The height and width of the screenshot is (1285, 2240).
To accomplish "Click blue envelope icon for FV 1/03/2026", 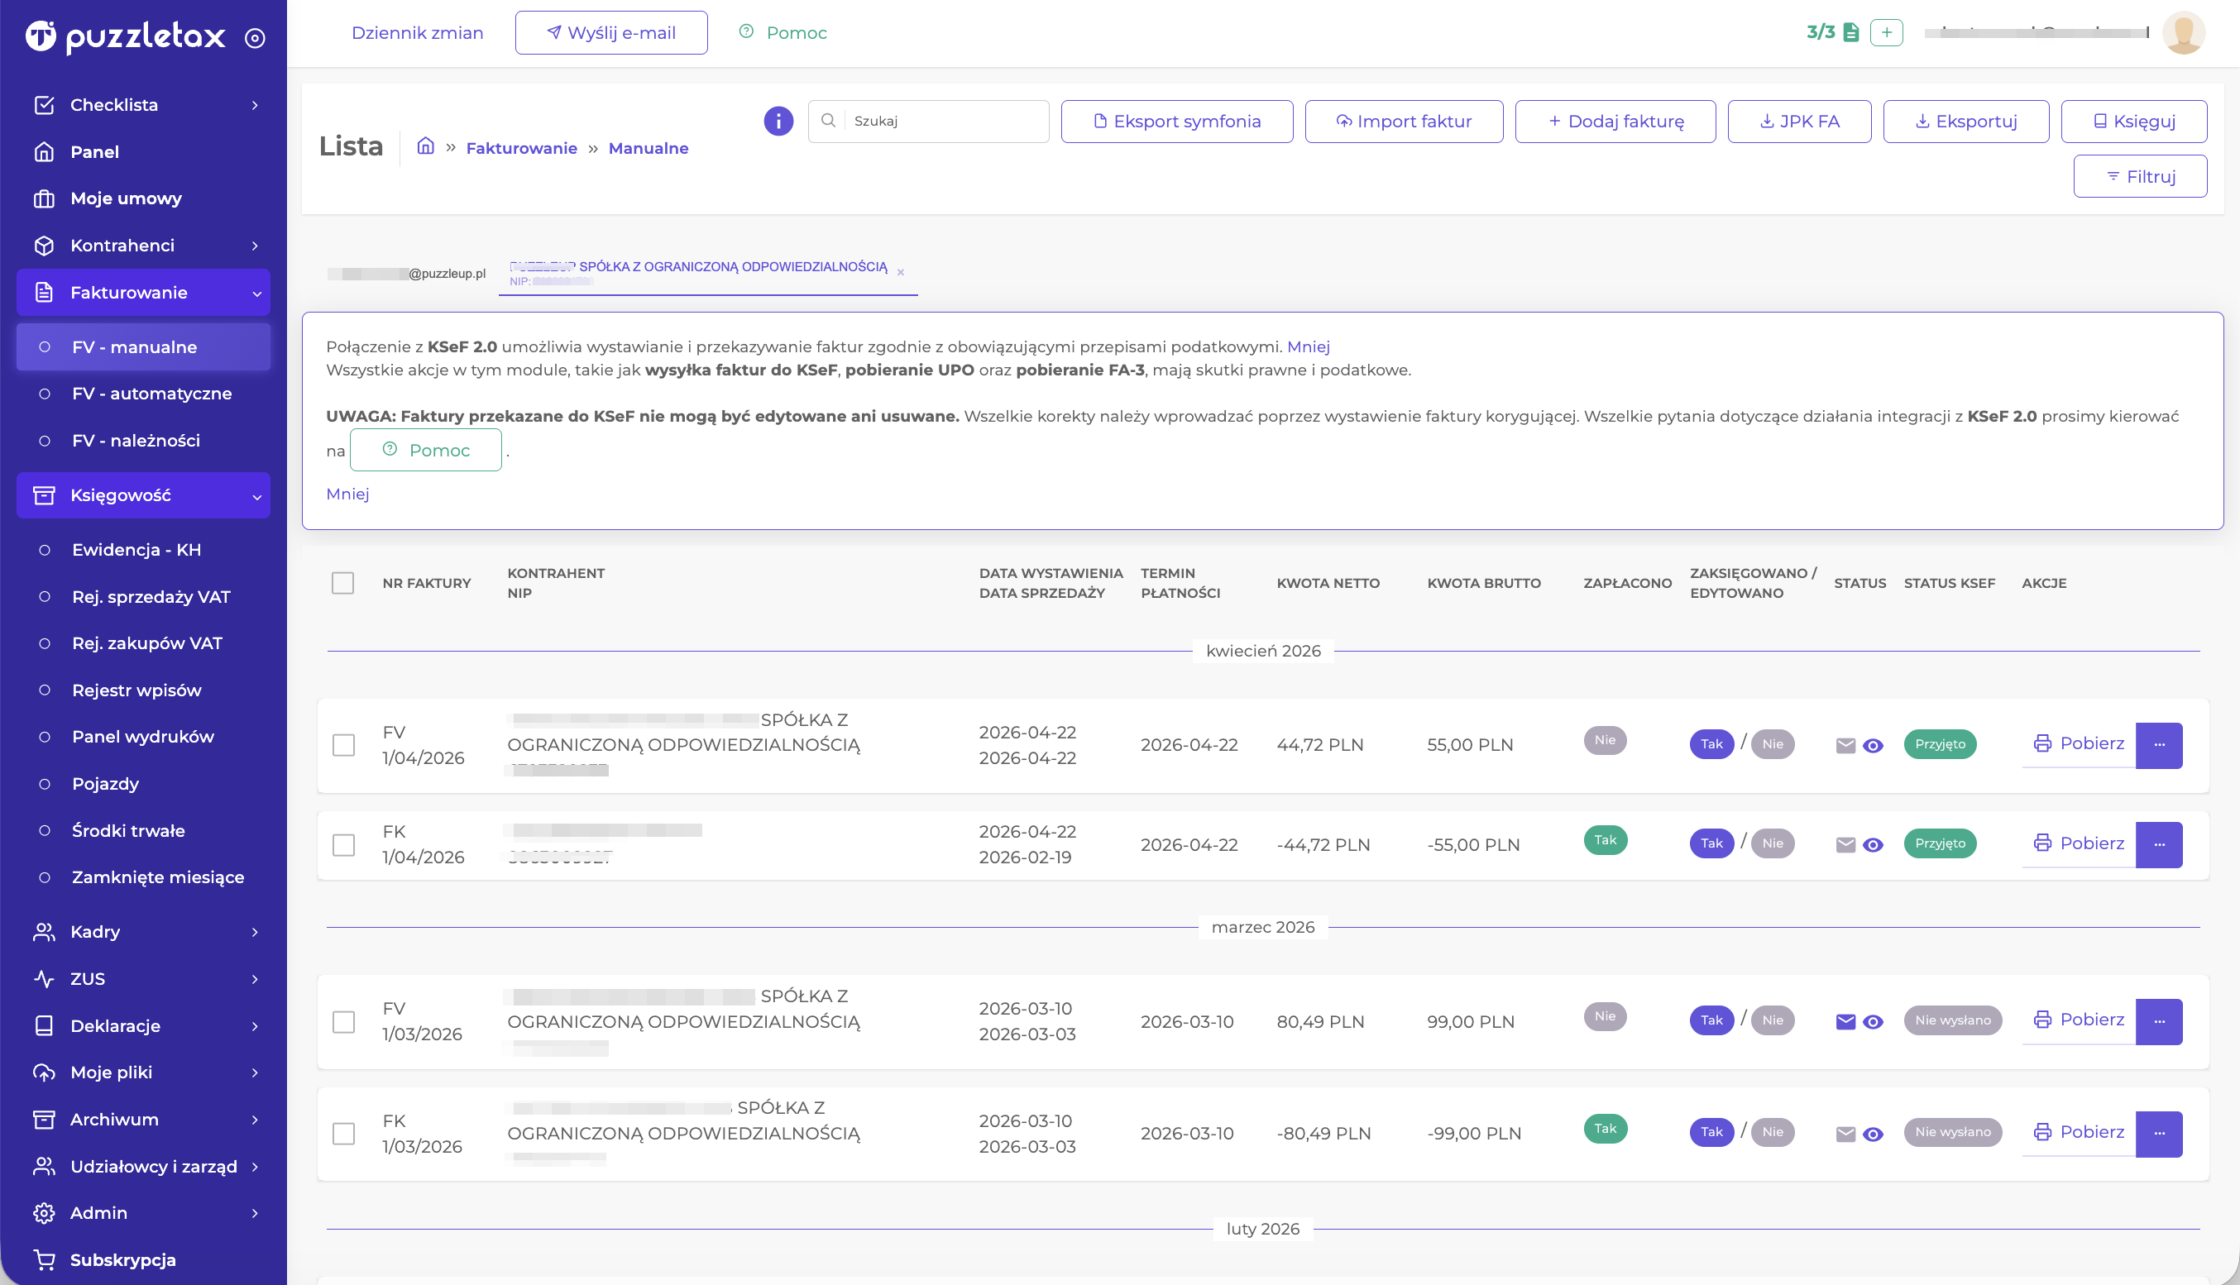I will coord(1845,1022).
